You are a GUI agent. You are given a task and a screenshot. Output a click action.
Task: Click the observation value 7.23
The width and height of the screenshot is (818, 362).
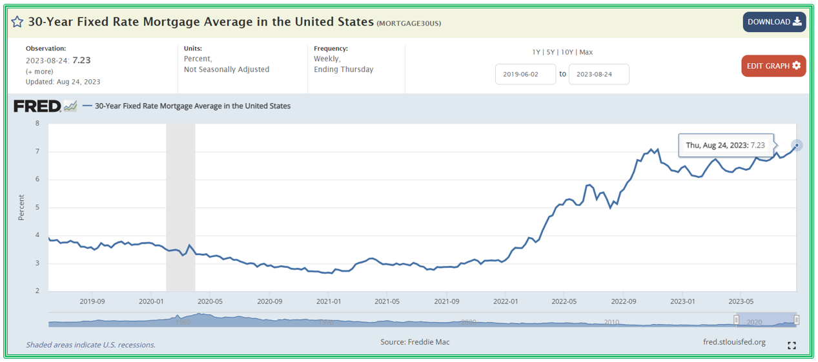tap(81, 60)
